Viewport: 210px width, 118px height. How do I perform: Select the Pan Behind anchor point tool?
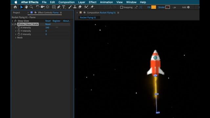pyautogui.click(x=48, y=7)
